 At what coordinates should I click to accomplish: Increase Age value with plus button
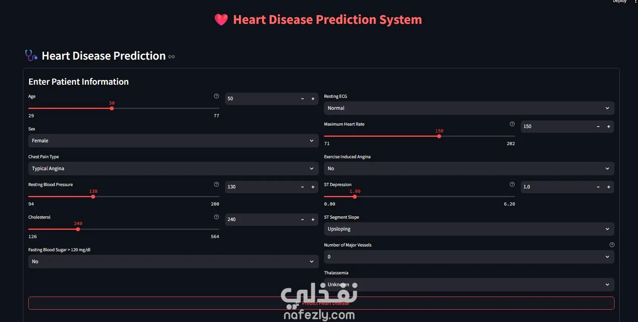pyautogui.click(x=313, y=99)
